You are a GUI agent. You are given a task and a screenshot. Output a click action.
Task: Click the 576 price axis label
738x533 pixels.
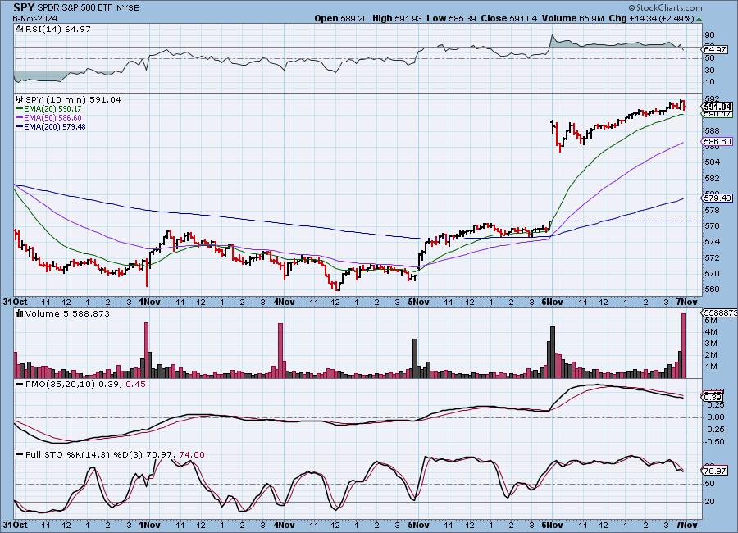(x=713, y=225)
